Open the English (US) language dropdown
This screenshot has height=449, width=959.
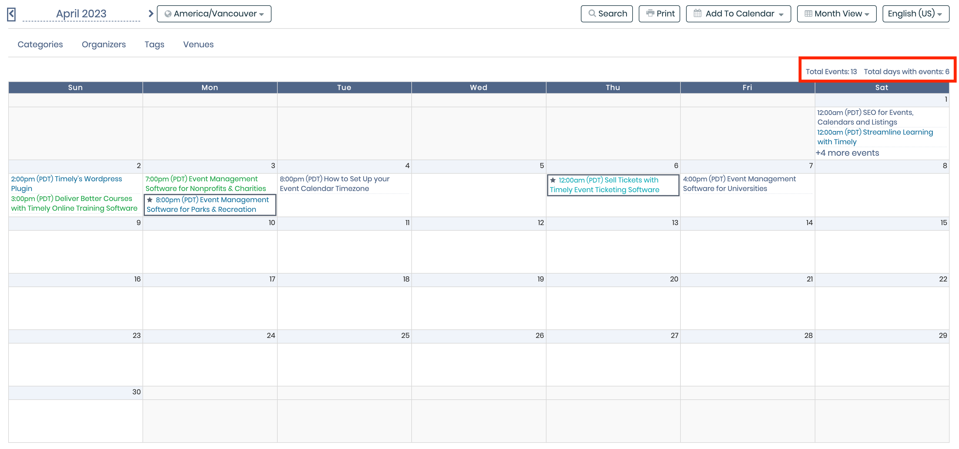point(916,14)
